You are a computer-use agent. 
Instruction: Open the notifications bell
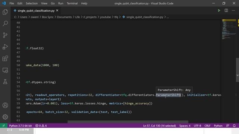click(x=234, y=126)
